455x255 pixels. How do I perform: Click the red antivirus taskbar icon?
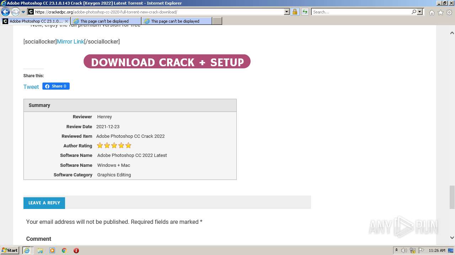pyautogui.click(x=76, y=250)
